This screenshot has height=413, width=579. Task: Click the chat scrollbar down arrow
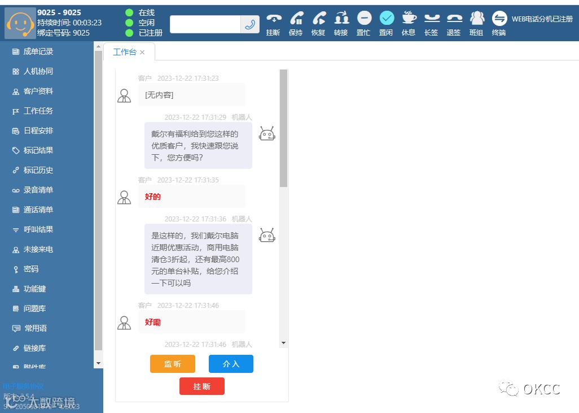(x=284, y=343)
